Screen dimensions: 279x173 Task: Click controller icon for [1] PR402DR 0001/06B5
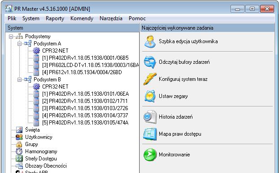[36, 58]
